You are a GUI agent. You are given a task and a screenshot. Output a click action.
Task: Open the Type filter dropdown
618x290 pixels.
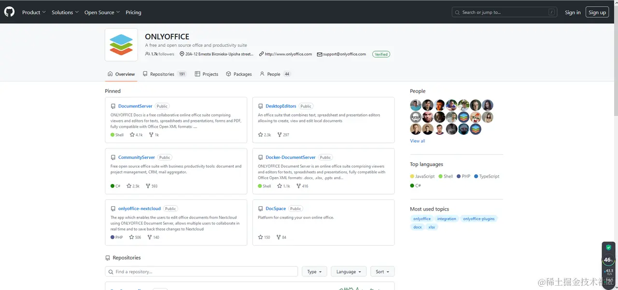[315, 272]
